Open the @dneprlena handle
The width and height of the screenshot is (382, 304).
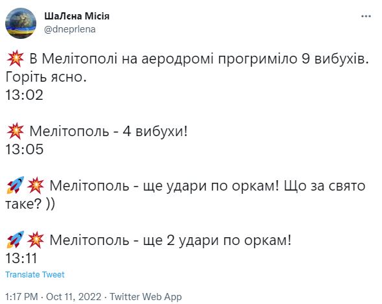(69, 29)
